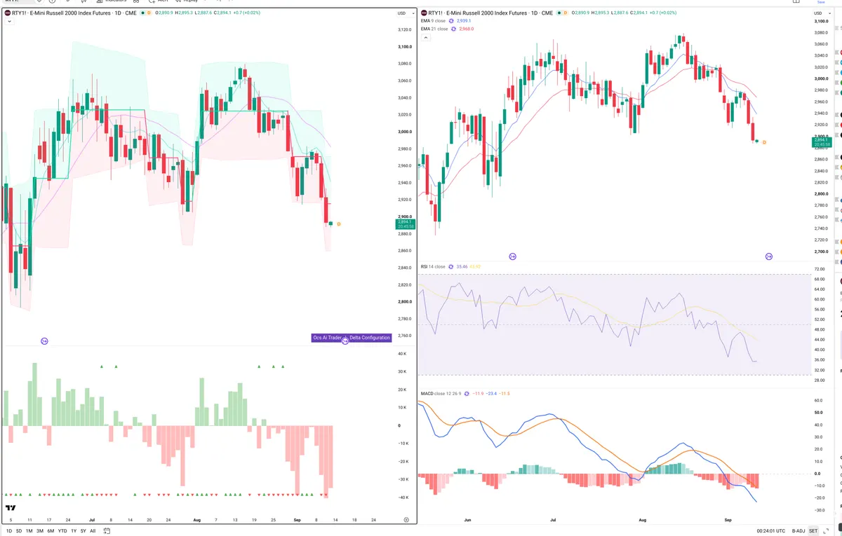The image size is (842, 536).
Task: Select the 1Y time range
Action: (74, 531)
